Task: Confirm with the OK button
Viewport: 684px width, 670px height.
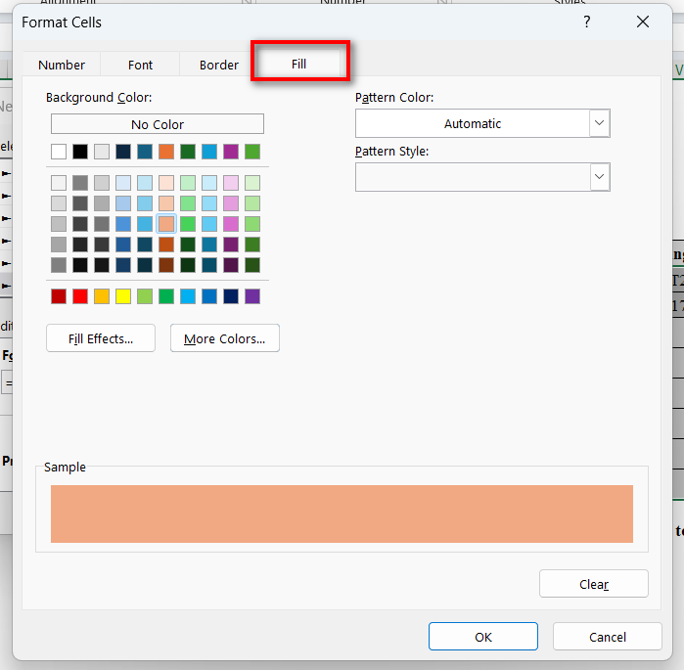Action: 482,637
